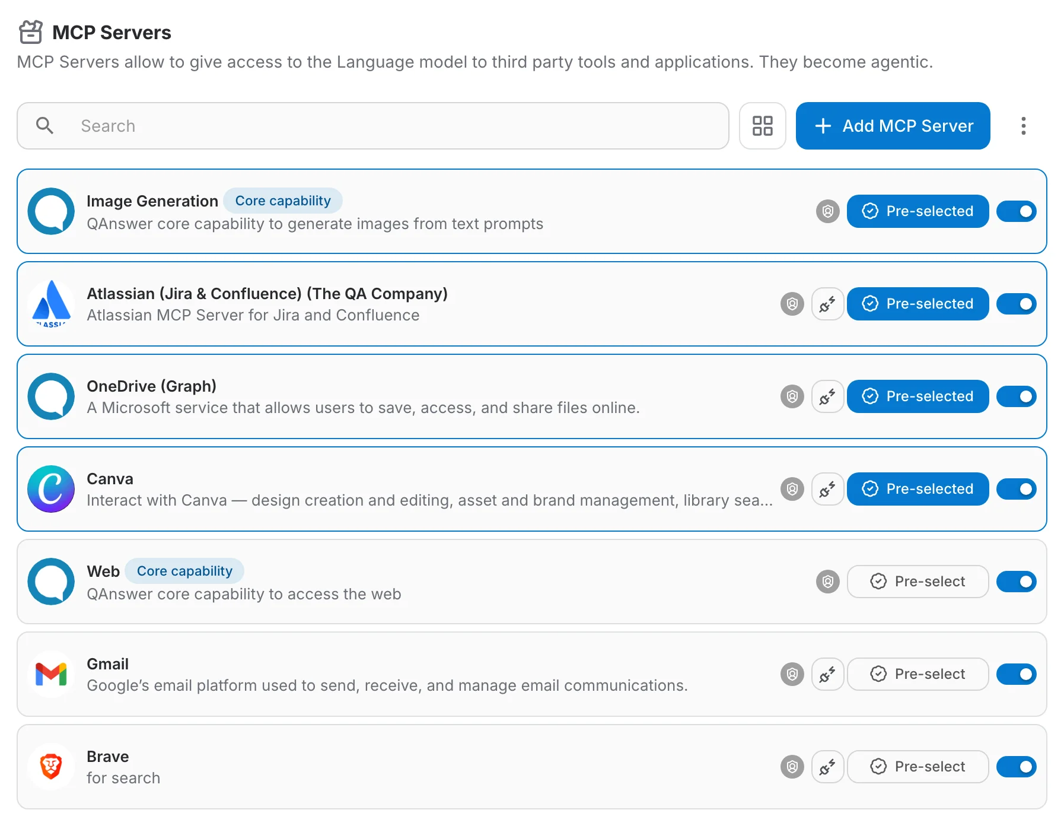Click the Brave title text
This screenshot has width=1064, height=813.
point(107,757)
